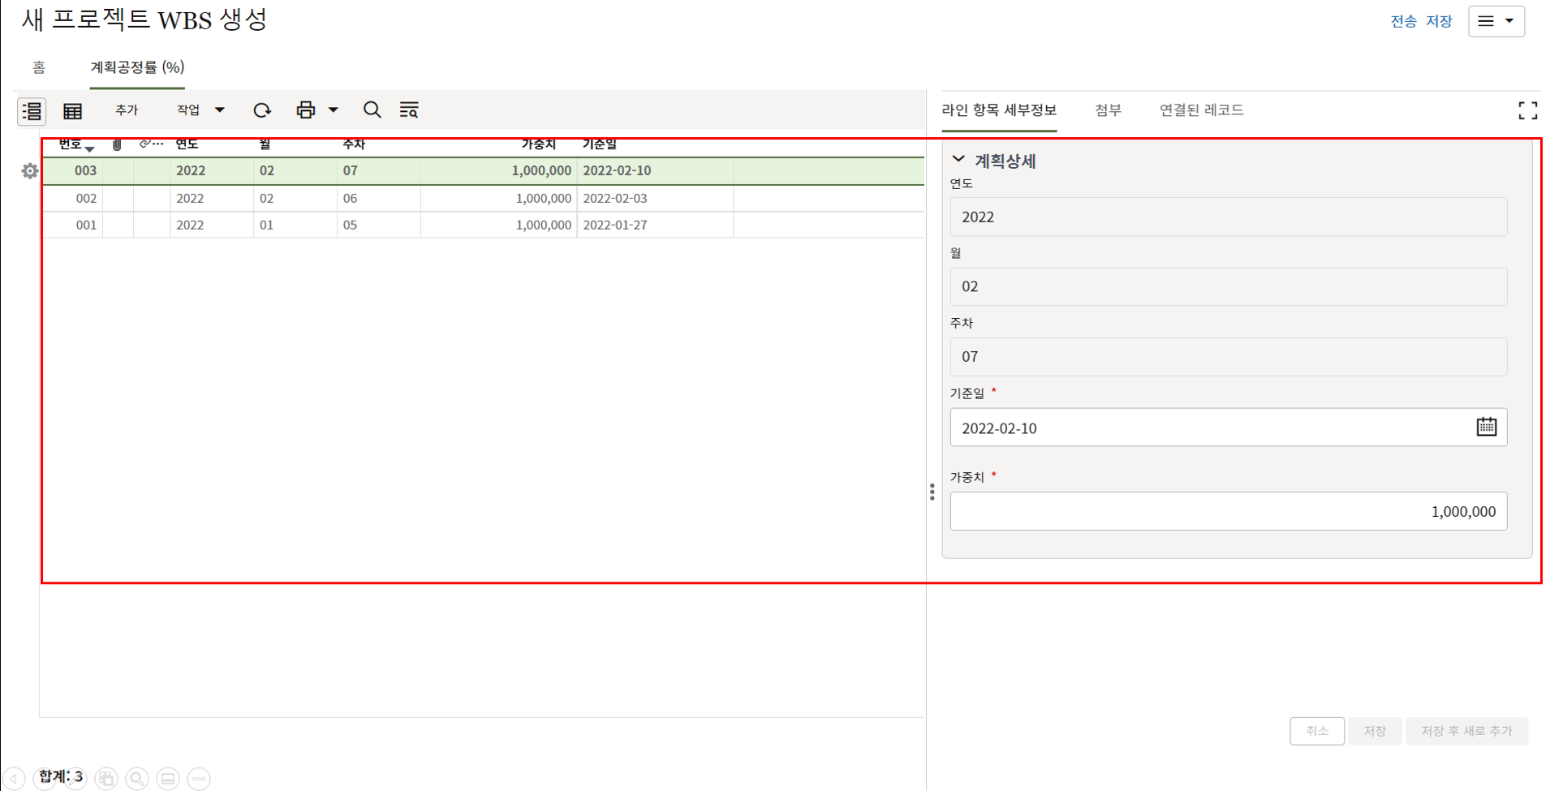Expand the detail panel to full screen
This screenshot has height=791, width=1550.
point(1527,111)
